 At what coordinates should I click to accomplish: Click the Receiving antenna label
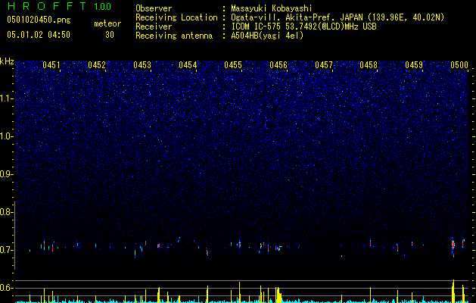pos(174,36)
